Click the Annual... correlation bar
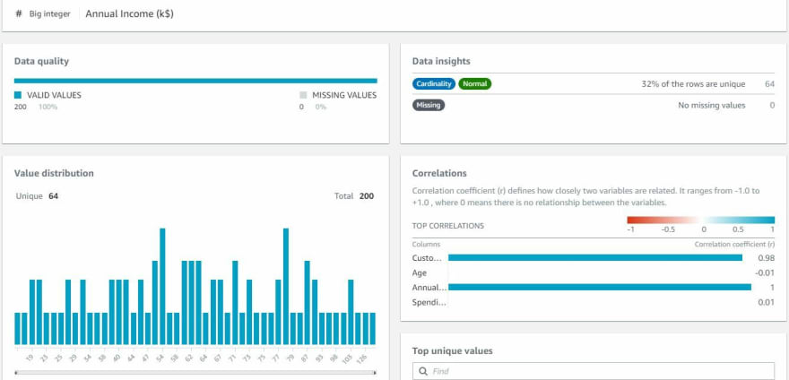 click(600, 287)
